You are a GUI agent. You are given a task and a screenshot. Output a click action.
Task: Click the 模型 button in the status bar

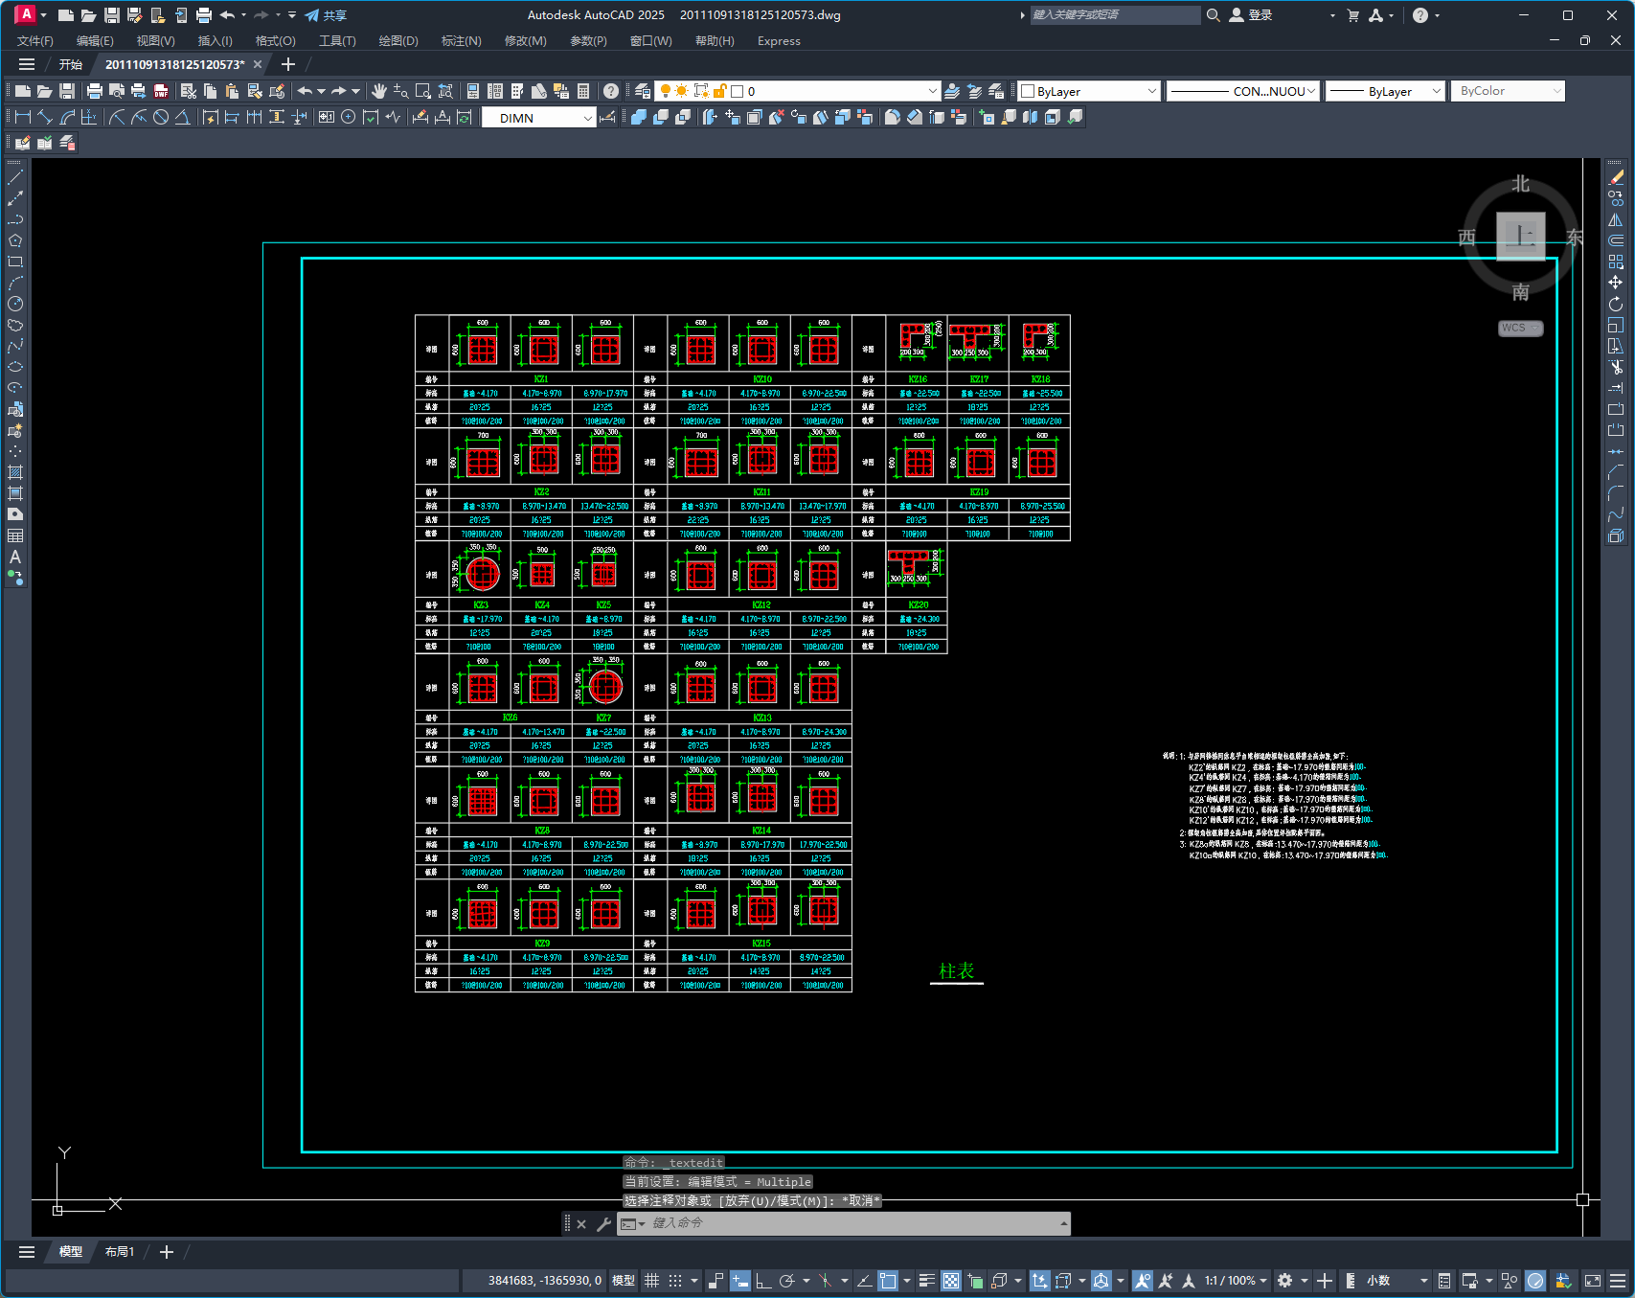point(624,1281)
